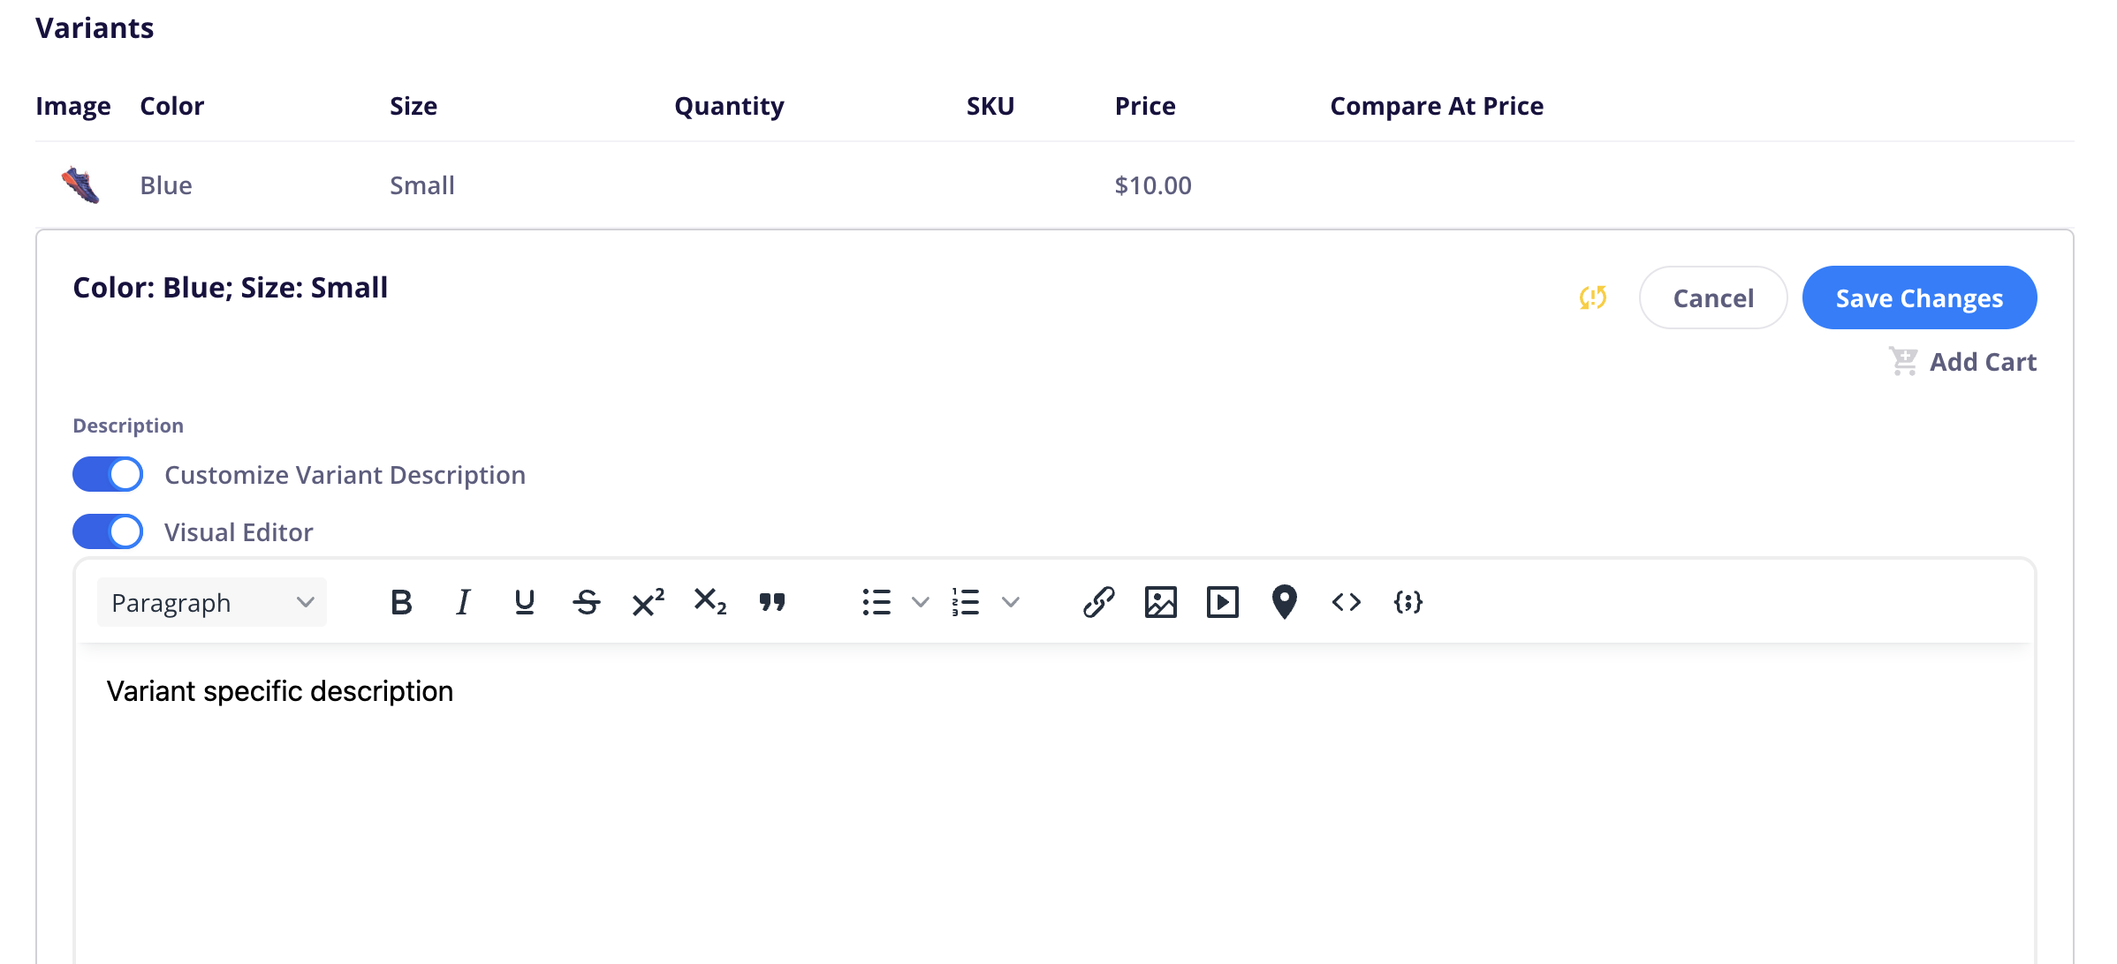The height and width of the screenshot is (964, 2117).
Task: Click the superscript icon
Action: click(x=648, y=602)
